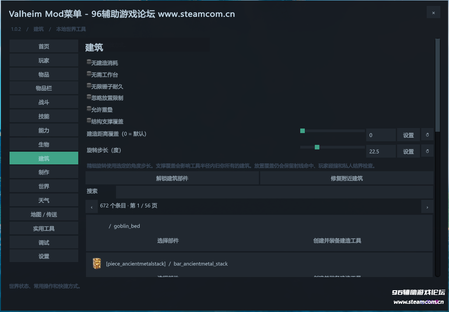Enable 无建造消耗 checkbox

point(89,62)
